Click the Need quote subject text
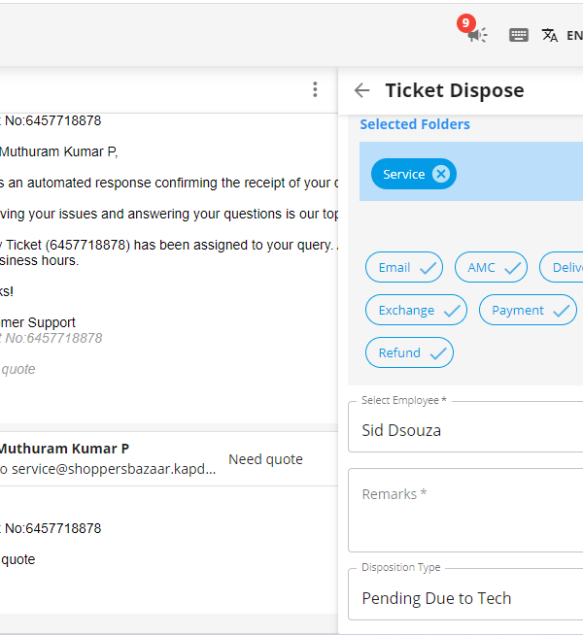Screen dimensions: 583x635 (x=265, y=459)
